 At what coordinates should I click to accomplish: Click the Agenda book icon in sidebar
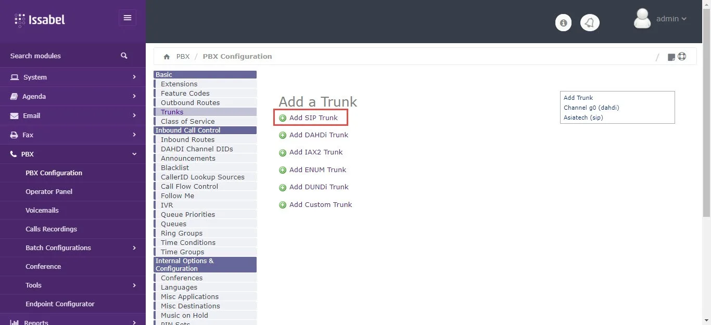pyautogui.click(x=14, y=96)
